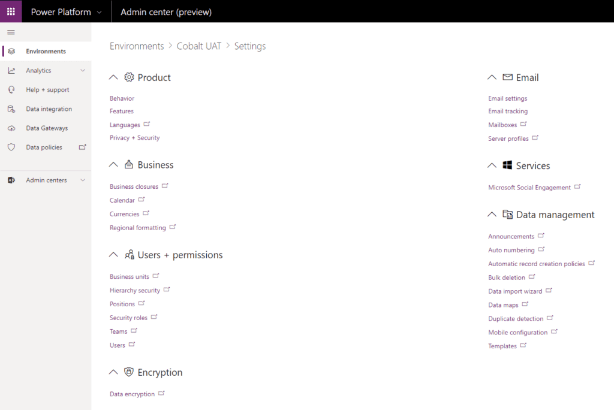Collapse the Services section chevron
The image size is (614, 410).
tap(492, 165)
